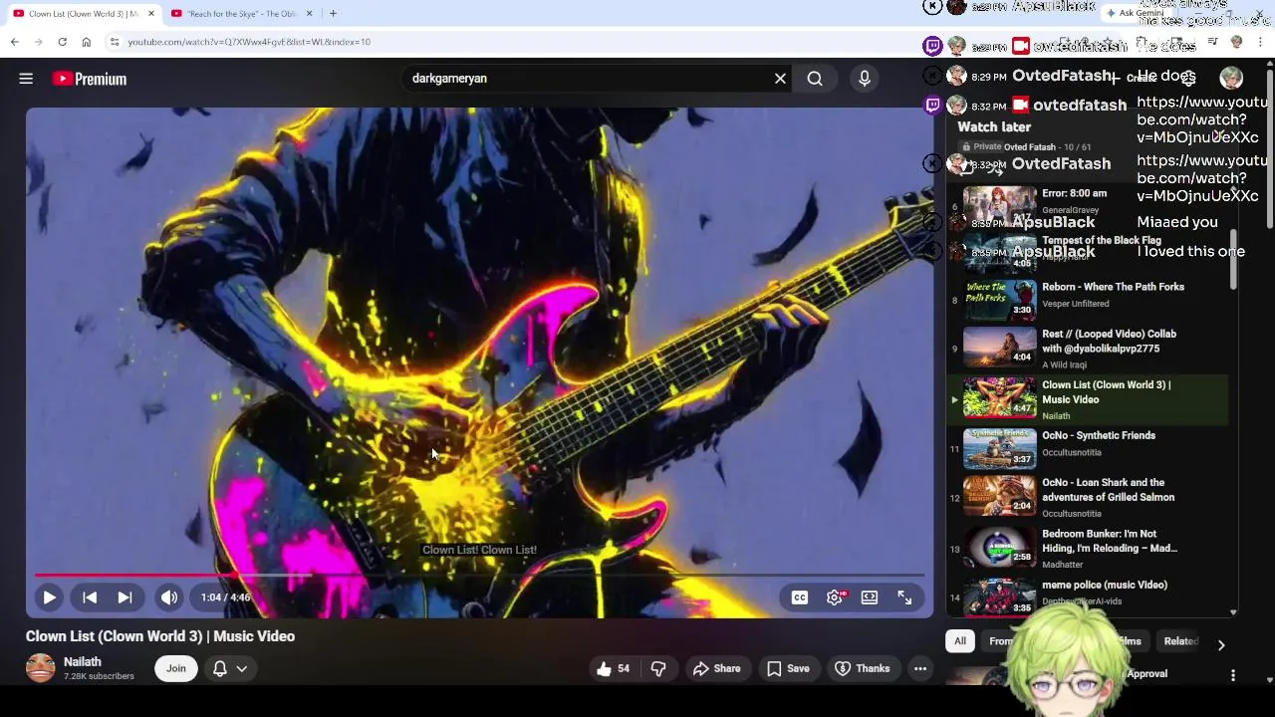Dislike the video
The width and height of the screenshot is (1275, 717).
click(x=658, y=668)
